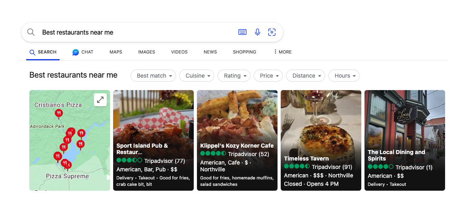Click the magnifier icon in the search box
This screenshot has width=466, height=214.
point(31,32)
